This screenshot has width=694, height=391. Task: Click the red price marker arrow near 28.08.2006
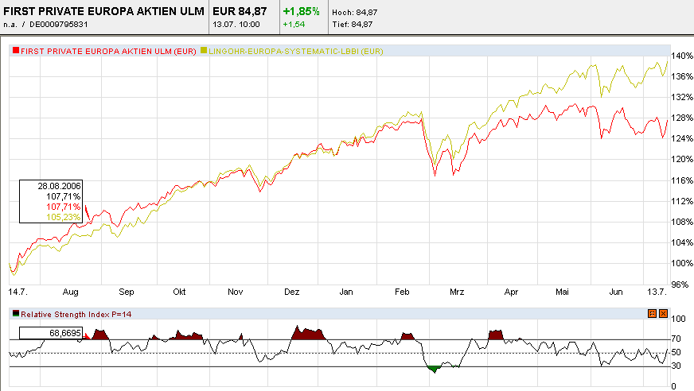click(x=88, y=213)
